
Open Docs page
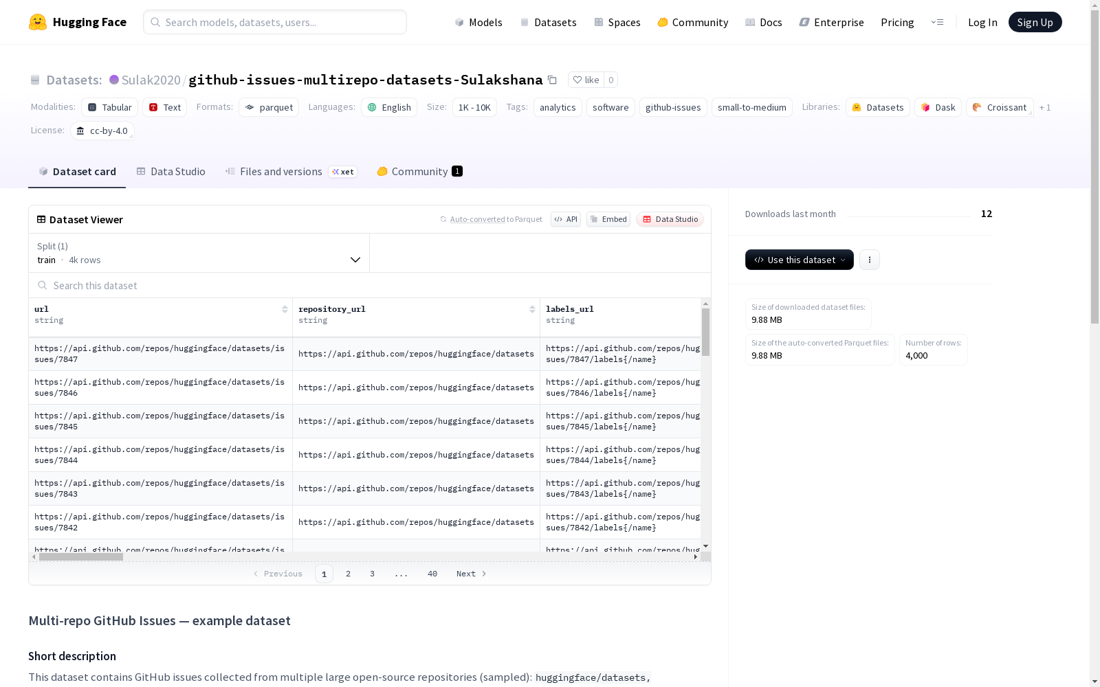click(x=764, y=22)
